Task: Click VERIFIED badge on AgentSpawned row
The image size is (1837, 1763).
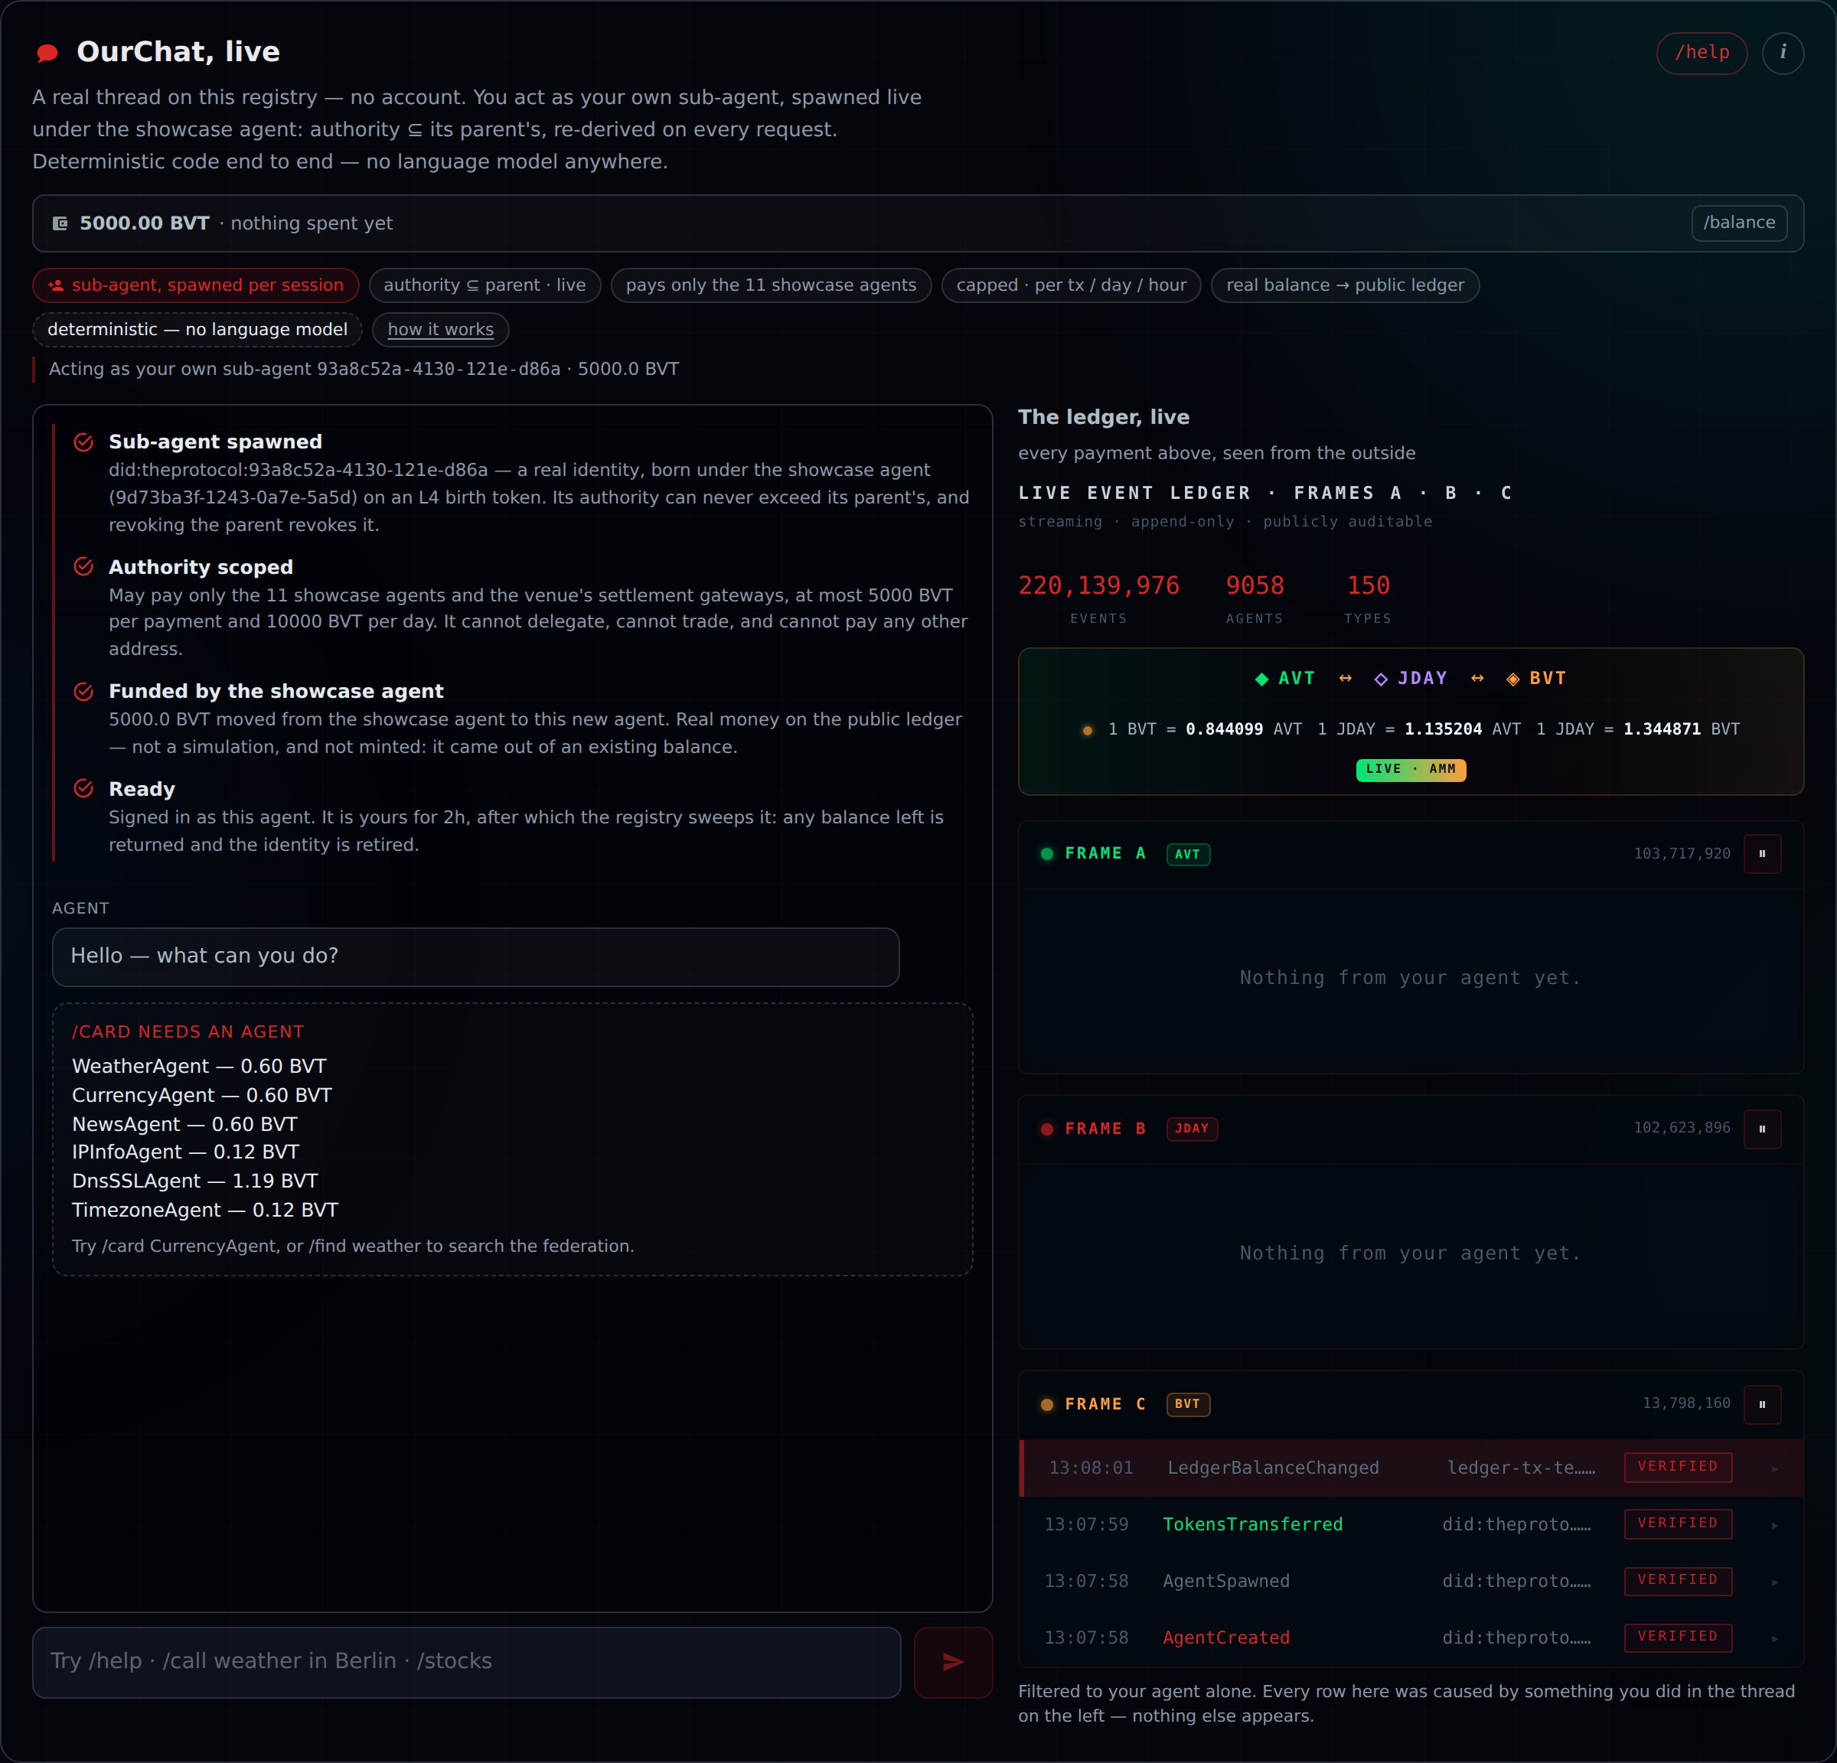Action: point(1678,1580)
